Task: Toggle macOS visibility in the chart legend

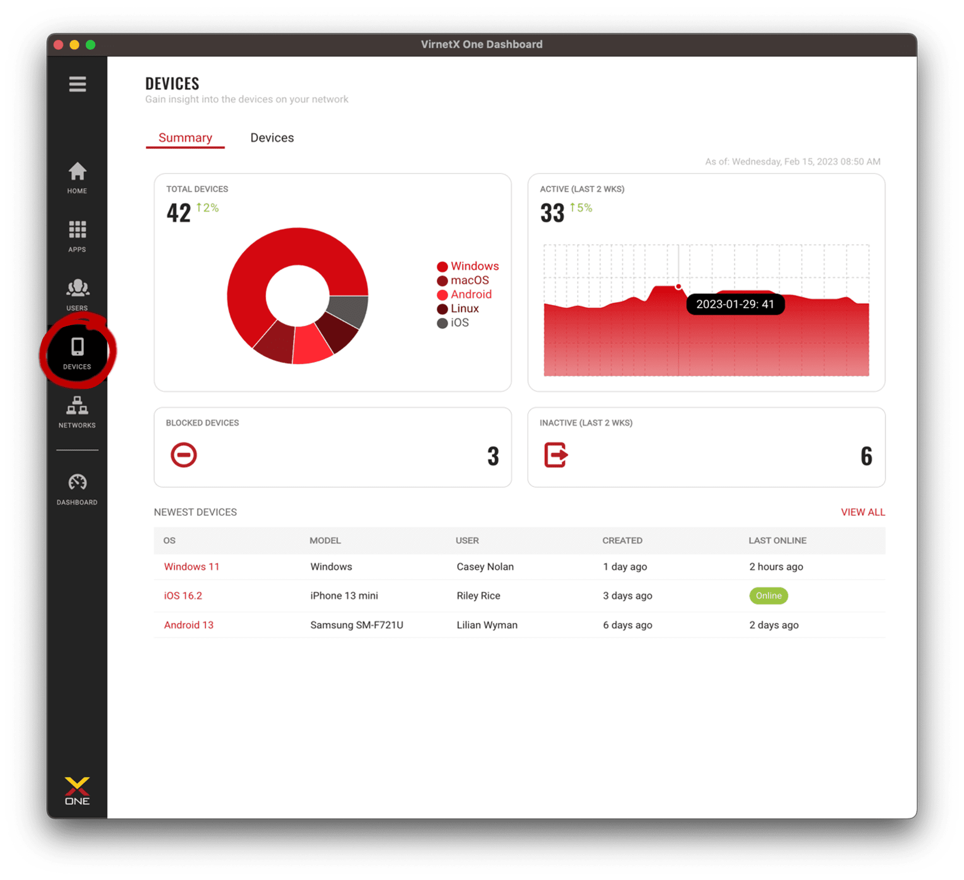Action: point(469,280)
